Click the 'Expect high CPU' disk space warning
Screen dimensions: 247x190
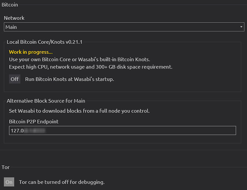91,67
